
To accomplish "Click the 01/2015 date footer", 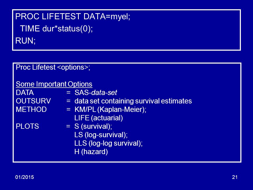I will (x=25, y=177).
